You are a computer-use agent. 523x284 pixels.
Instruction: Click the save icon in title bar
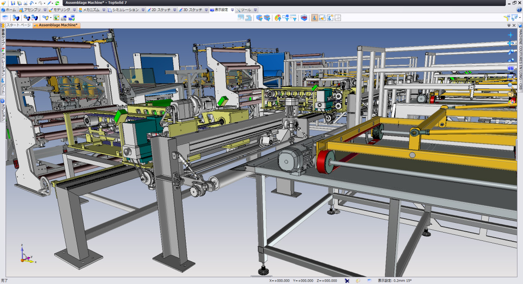pos(13,3)
